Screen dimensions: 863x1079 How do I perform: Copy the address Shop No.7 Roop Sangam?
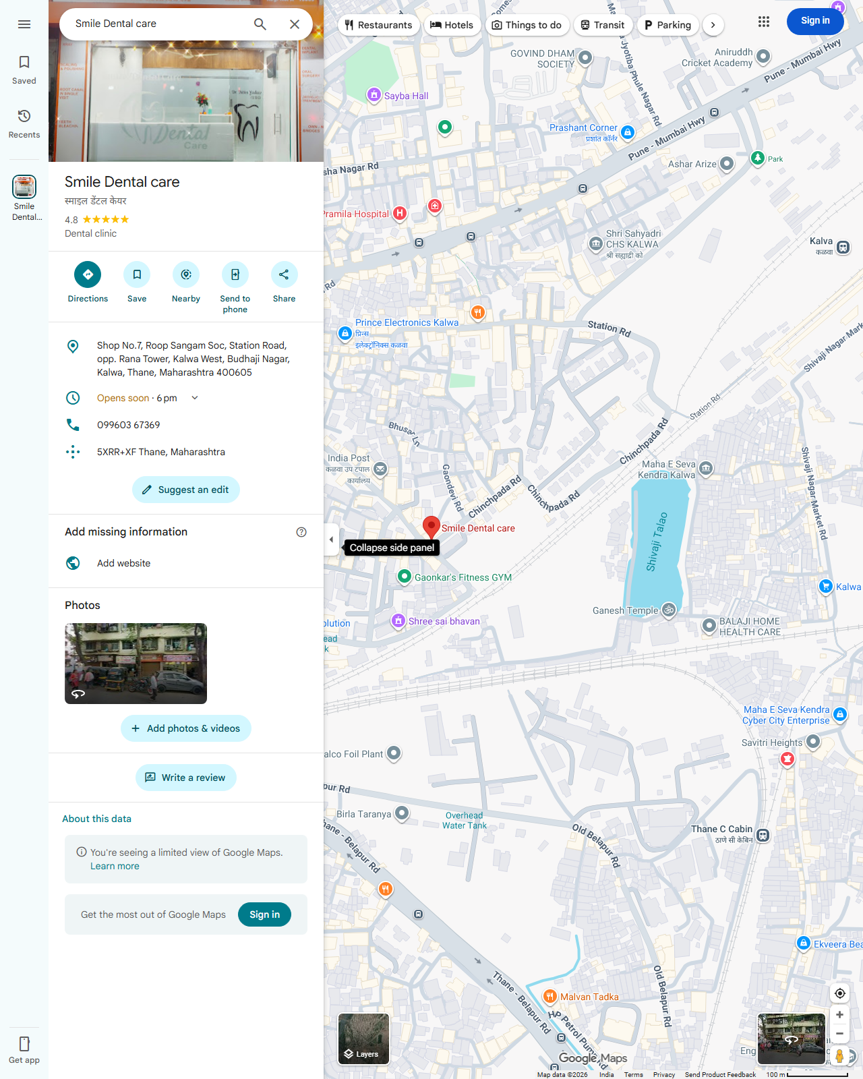point(186,359)
